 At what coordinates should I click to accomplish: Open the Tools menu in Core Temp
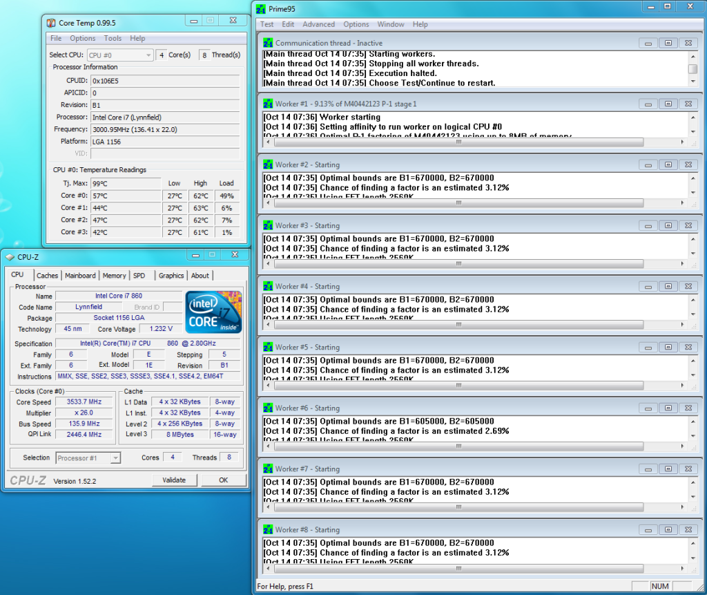coord(113,39)
